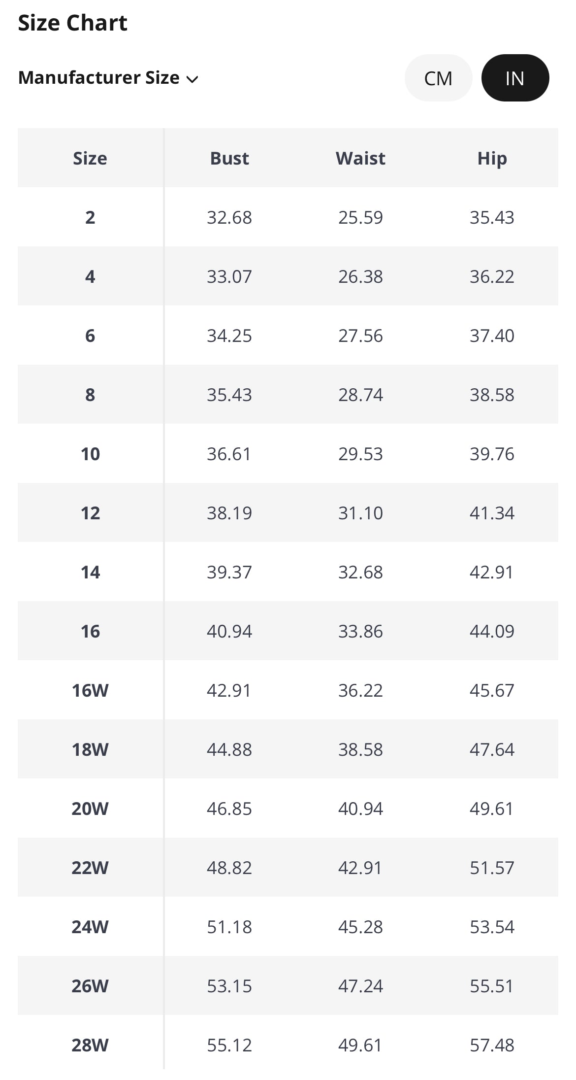Click waist value 40.94 for size 20W
This screenshot has height=1080, width=576.
click(x=360, y=809)
